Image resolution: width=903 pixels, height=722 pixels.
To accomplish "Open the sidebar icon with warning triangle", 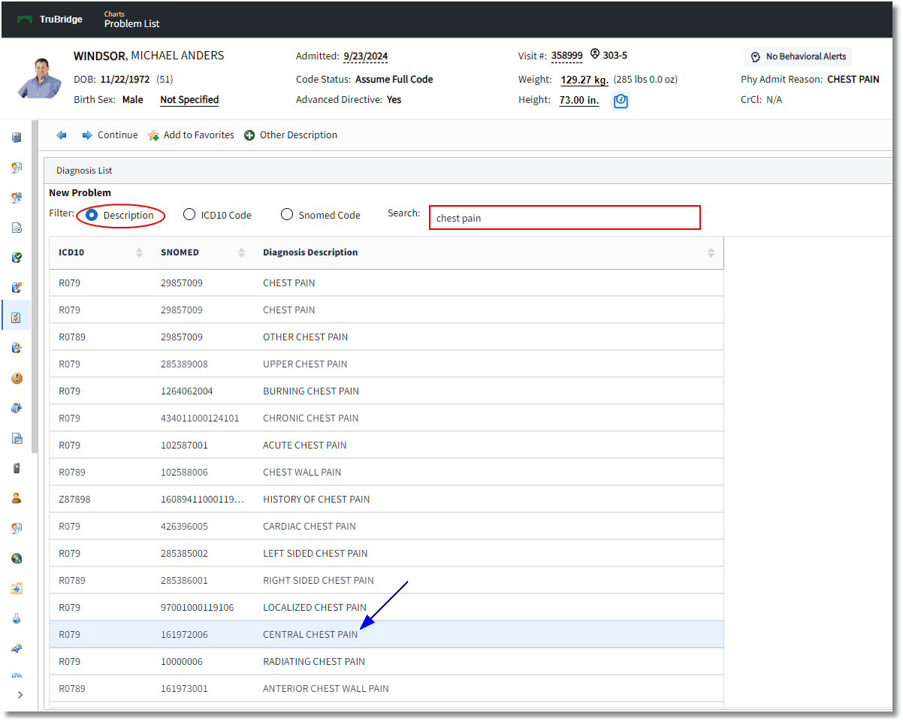I will pos(17,348).
